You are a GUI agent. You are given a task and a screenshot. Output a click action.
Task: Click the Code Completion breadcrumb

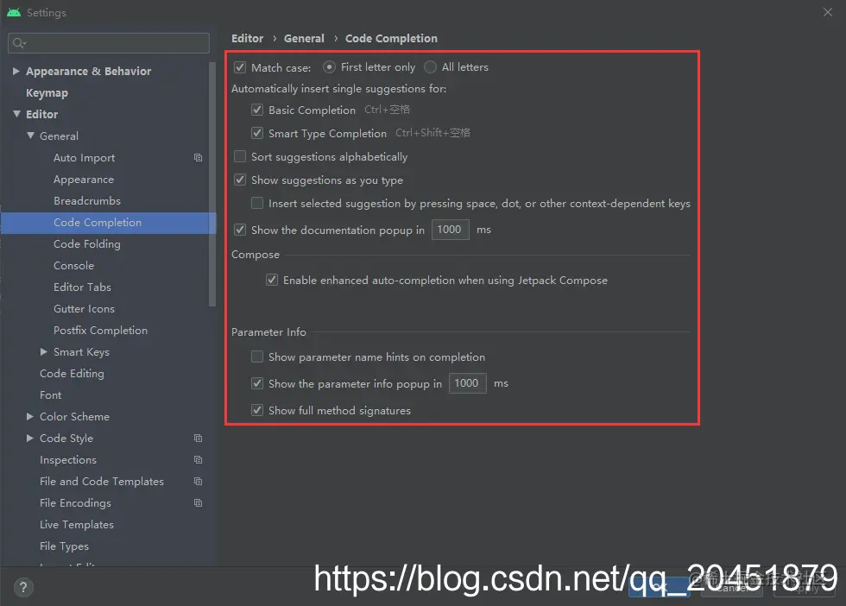(391, 38)
